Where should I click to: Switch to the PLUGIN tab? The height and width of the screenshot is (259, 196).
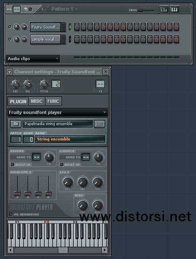coord(18,101)
